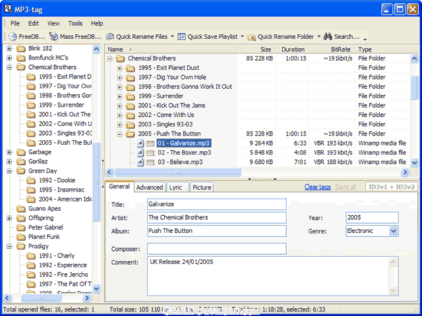Click the 1995 - Insomniac folder icon

pyautogui.click(x=31, y=190)
